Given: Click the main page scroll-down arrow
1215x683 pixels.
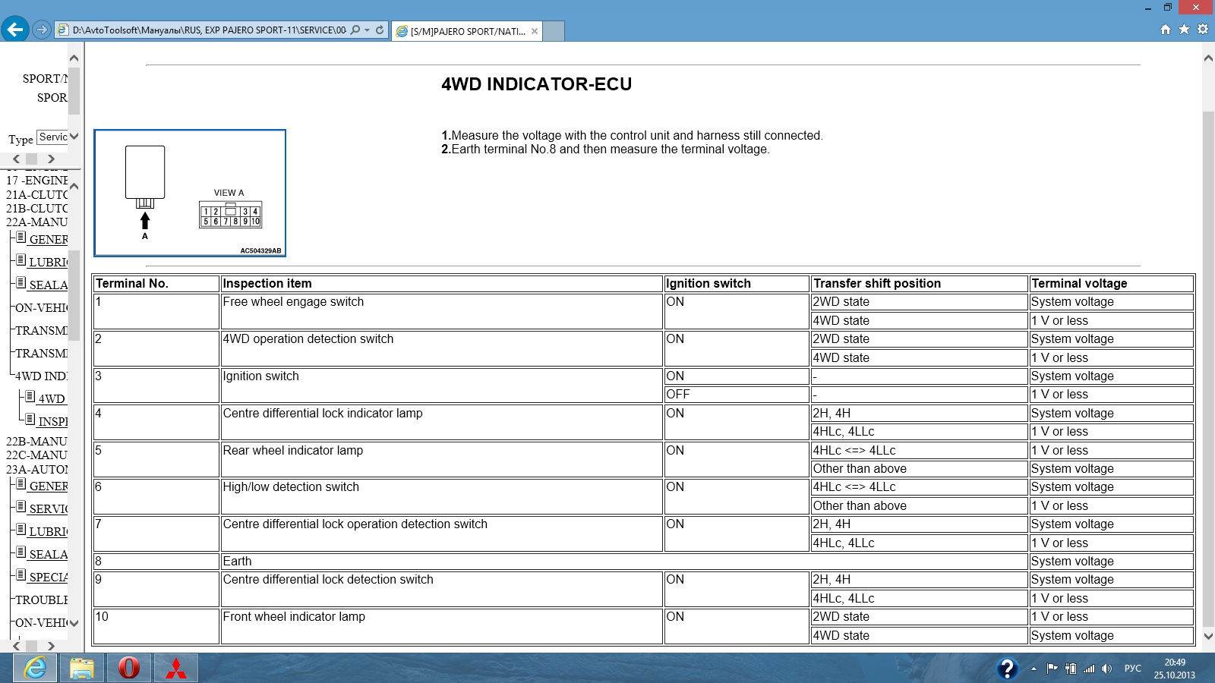Looking at the screenshot, I should [1208, 637].
